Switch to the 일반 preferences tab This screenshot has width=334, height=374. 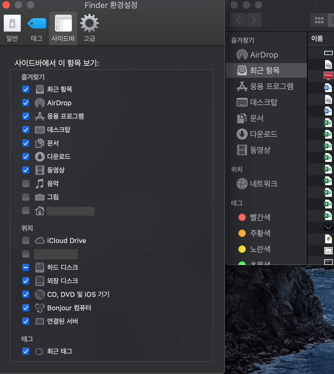point(12,28)
